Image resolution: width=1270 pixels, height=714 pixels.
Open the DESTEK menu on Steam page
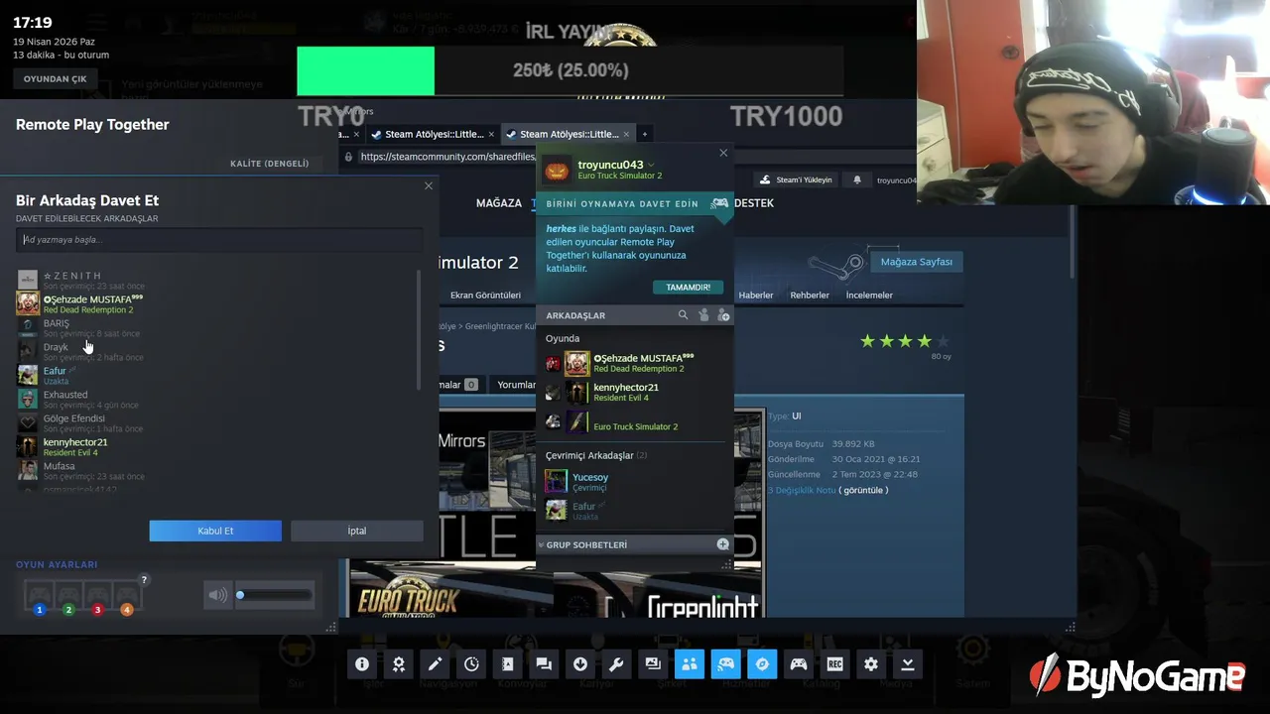(x=754, y=203)
